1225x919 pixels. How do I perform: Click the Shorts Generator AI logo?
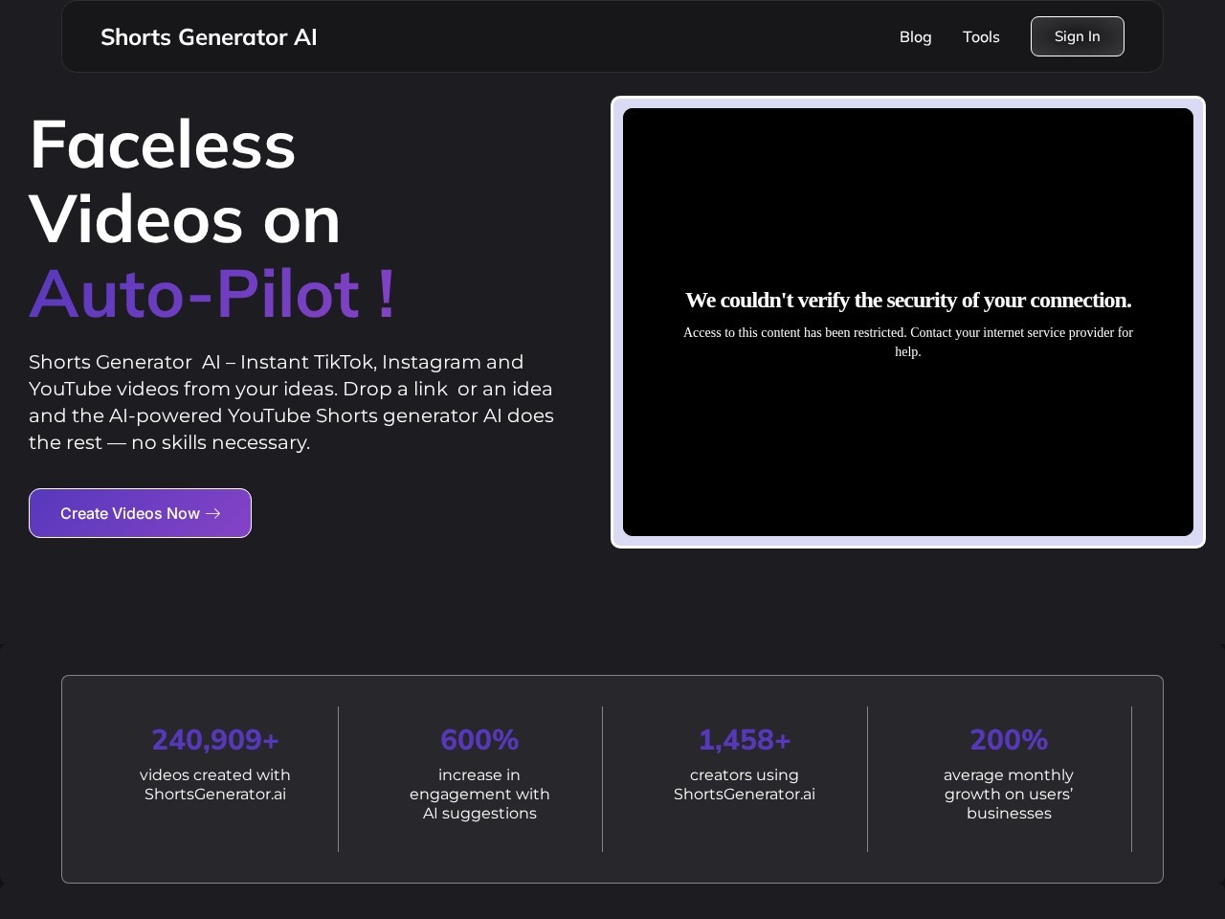pyautogui.click(x=209, y=37)
